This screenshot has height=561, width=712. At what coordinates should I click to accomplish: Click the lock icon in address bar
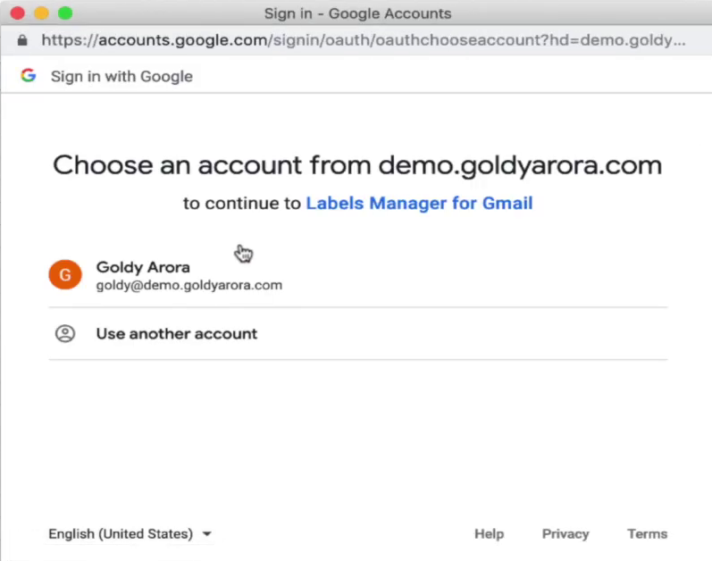point(22,40)
